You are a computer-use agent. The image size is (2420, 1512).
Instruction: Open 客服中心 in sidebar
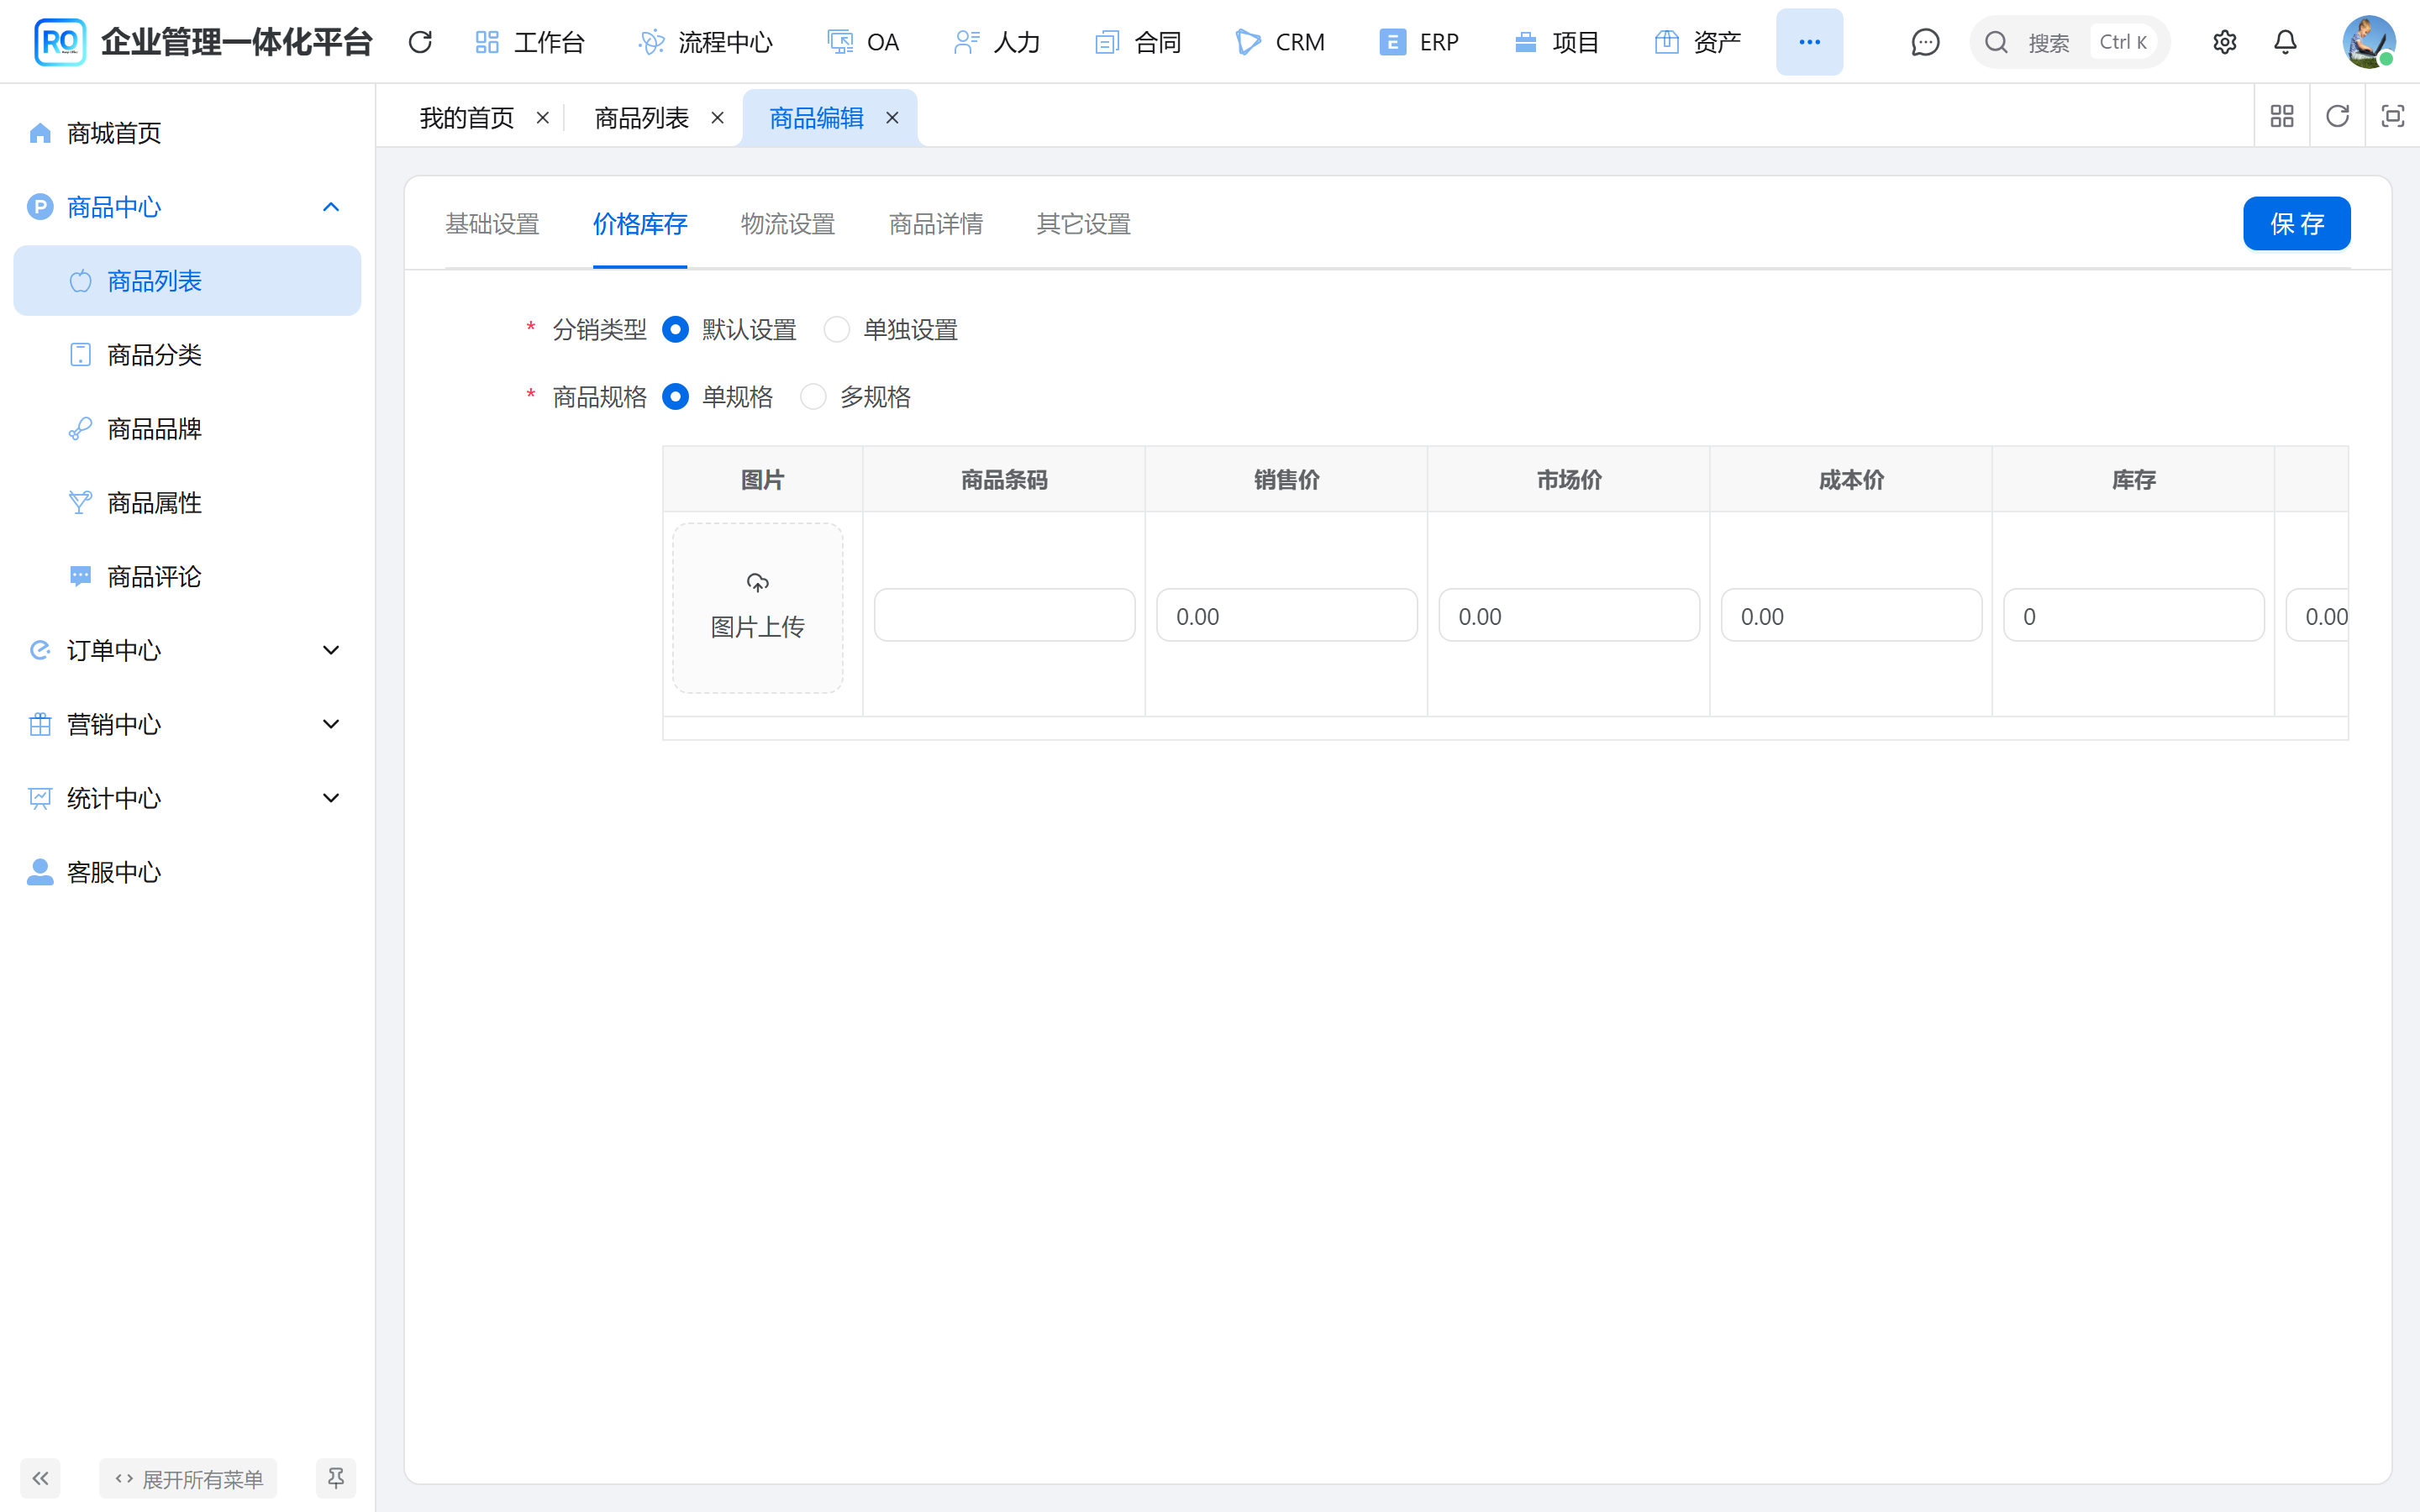pos(187,873)
